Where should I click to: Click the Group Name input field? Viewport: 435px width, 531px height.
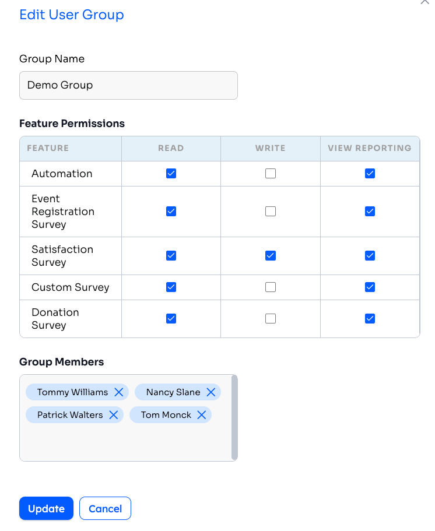[x=128, y=86]
